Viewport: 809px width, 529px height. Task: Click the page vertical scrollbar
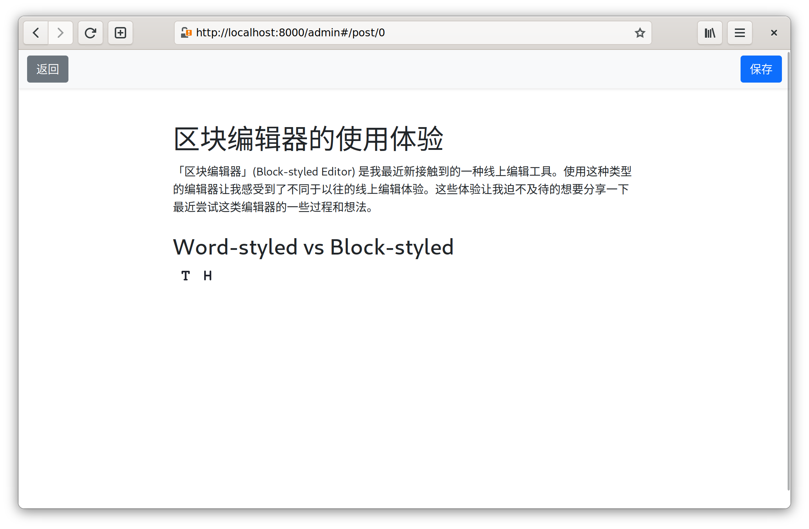coord(788,271)
